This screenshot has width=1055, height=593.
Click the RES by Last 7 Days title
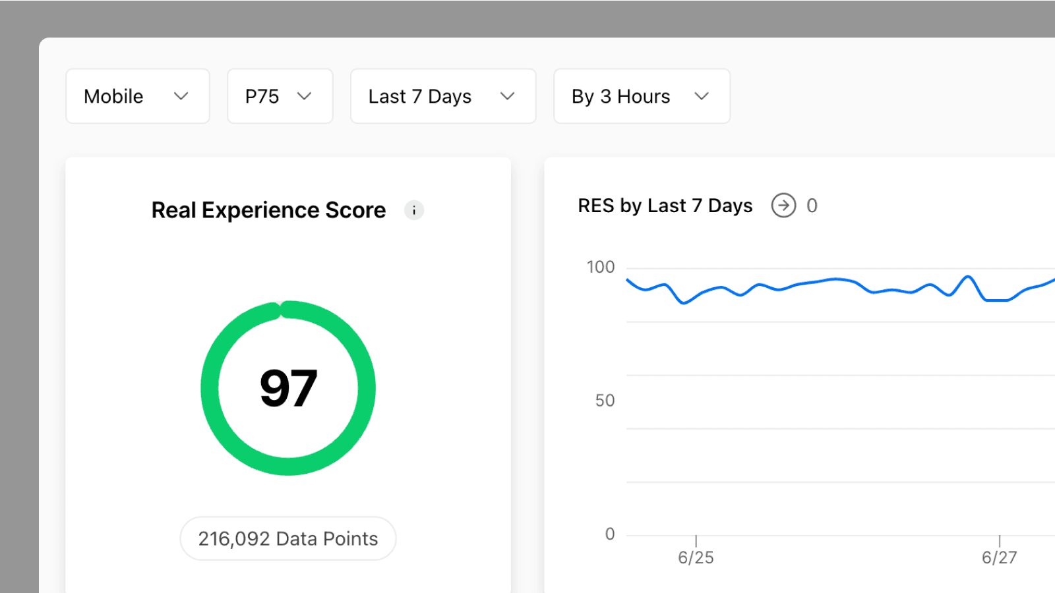(x=665, y=206)
